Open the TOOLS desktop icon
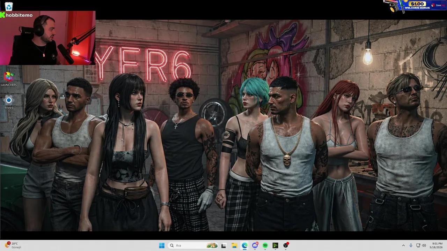 point(9,102)
